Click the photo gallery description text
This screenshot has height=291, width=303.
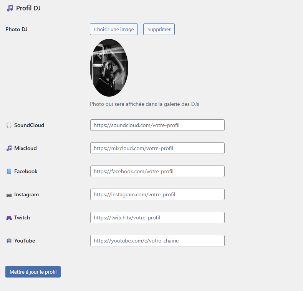(144, 104)
